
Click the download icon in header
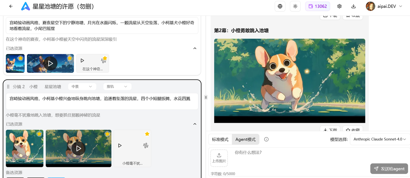(x=353, y=6)
